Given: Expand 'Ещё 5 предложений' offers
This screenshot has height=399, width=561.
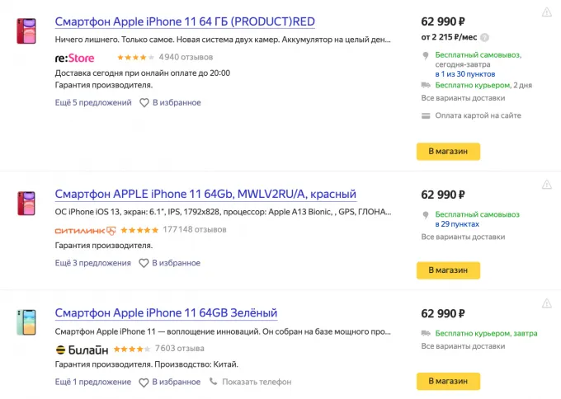Looking at the screenshot, I should tap(92, 103).
